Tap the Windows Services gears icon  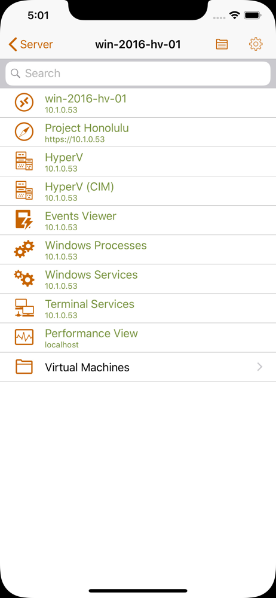click(x=24, y=279)
